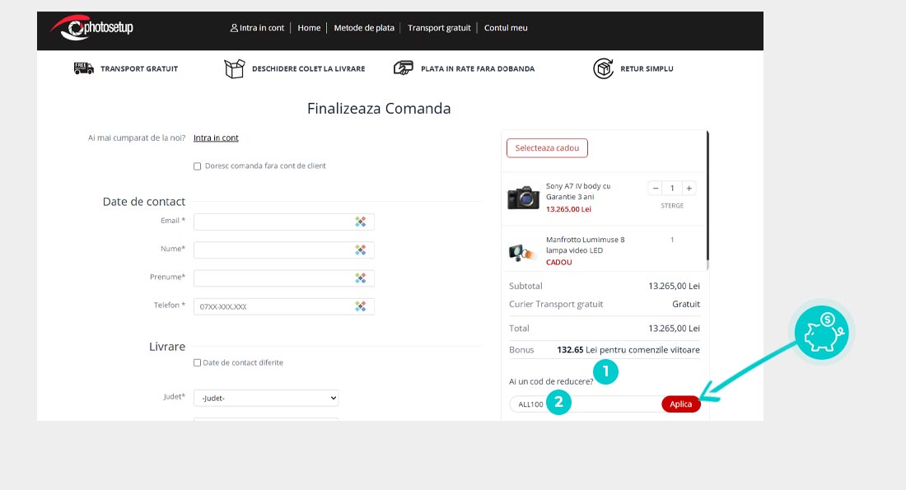Click the open parcel box icon
Screen dimensions: 906x490
click(x=235, y=68)
